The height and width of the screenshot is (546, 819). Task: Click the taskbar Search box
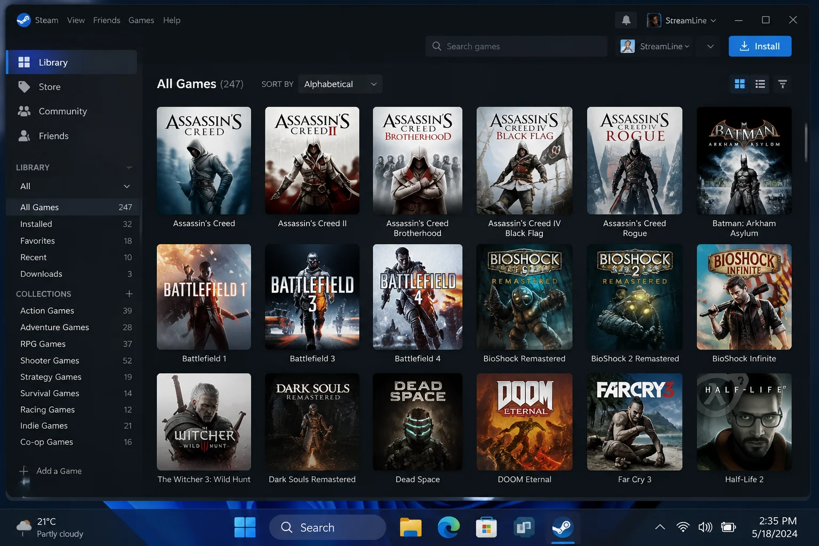tap(327, 527)
